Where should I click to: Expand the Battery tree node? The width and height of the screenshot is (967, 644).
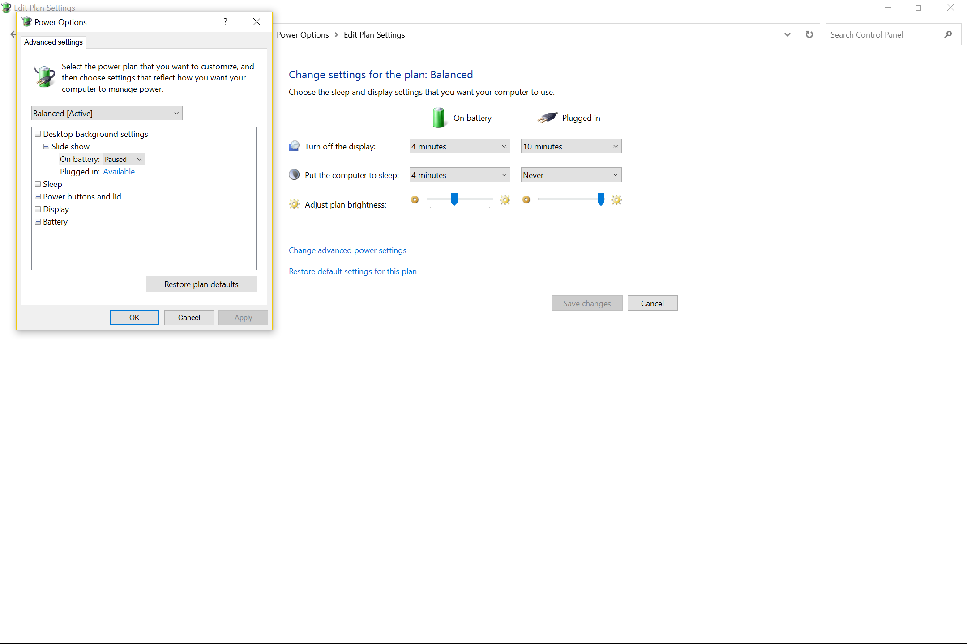(38, 222)
